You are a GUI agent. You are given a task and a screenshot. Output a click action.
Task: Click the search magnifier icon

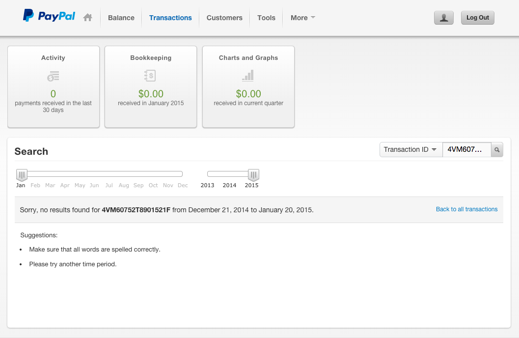[x=497, y=150]
